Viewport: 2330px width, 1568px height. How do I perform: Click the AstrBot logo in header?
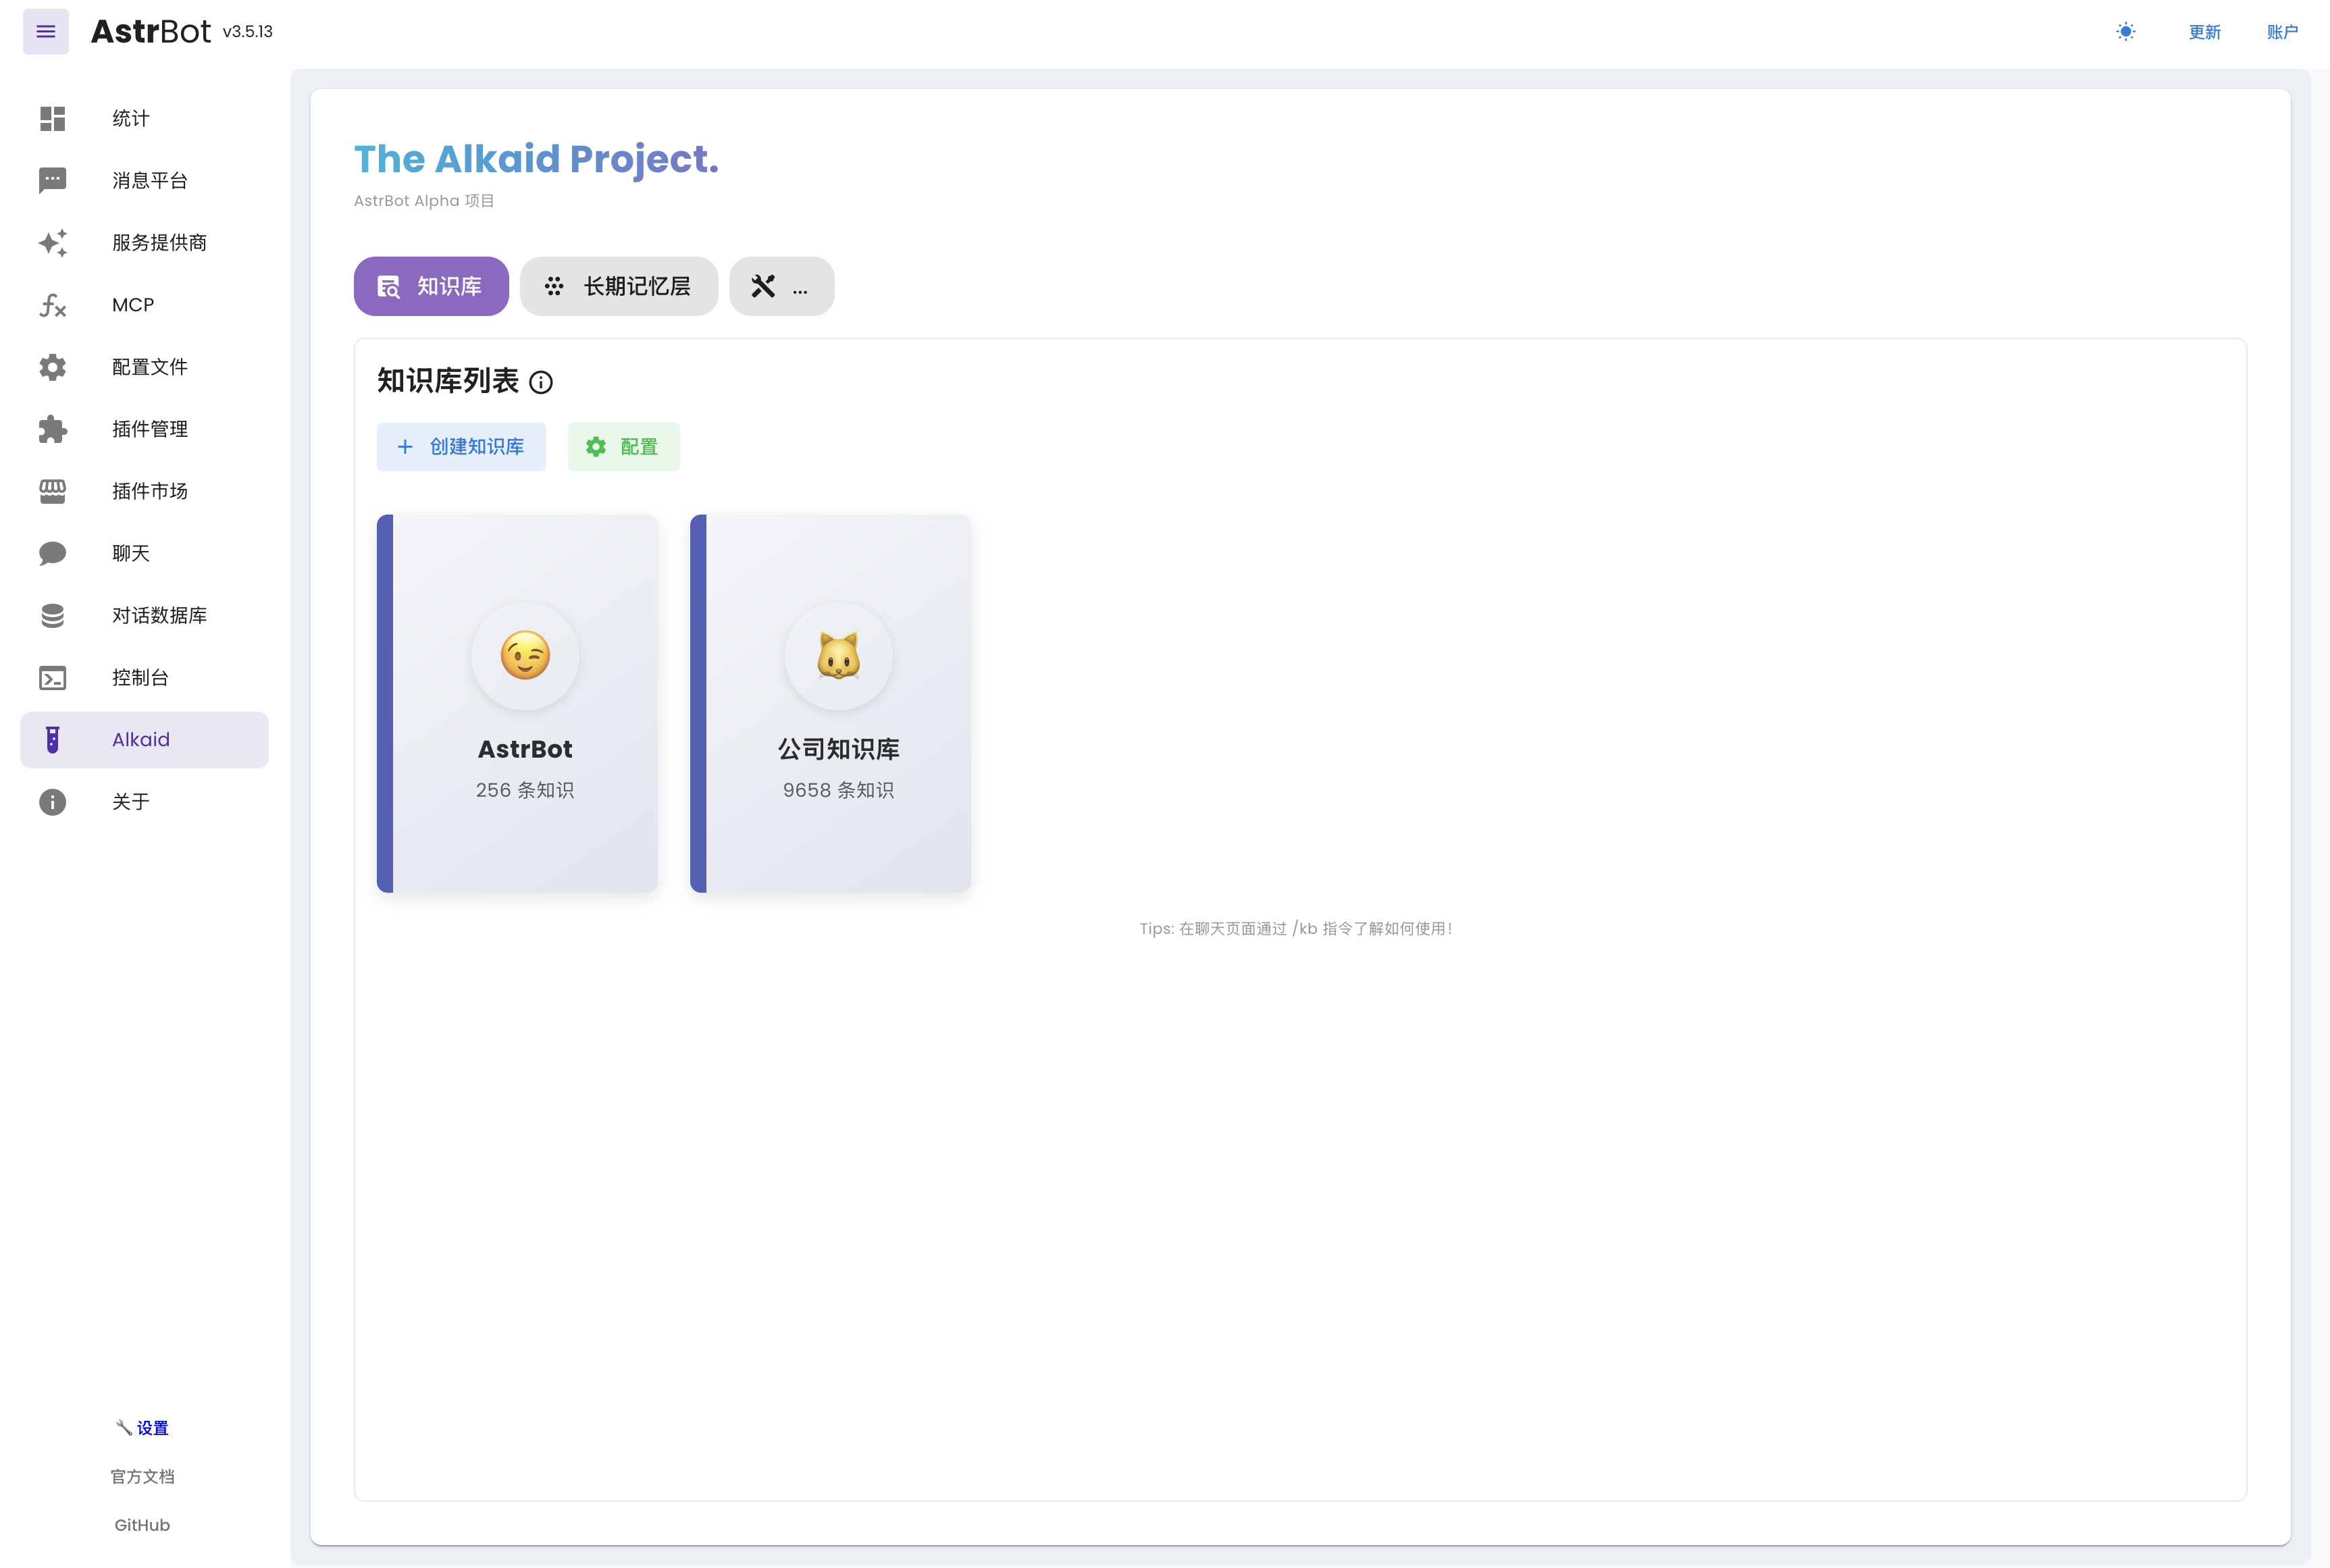(x=151, y=32)
